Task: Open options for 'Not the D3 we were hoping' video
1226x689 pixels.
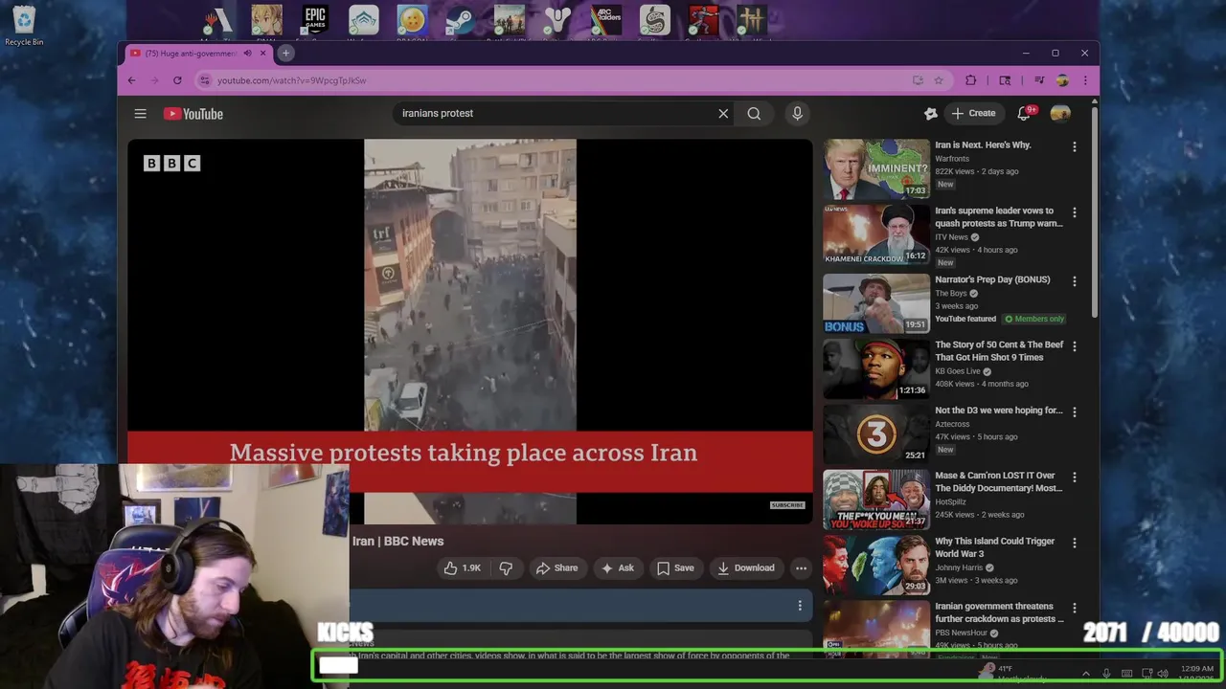Action: [x=1074, y=411]
